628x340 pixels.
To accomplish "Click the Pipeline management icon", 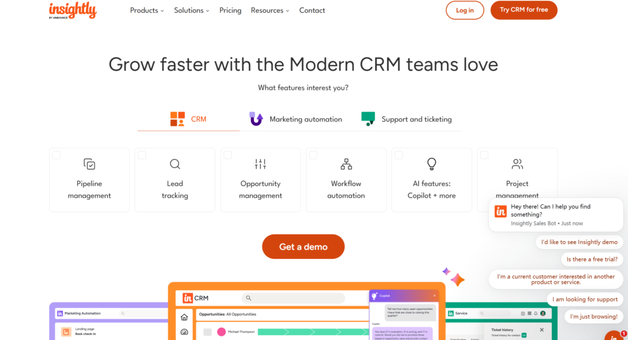I will pos(90,164).
